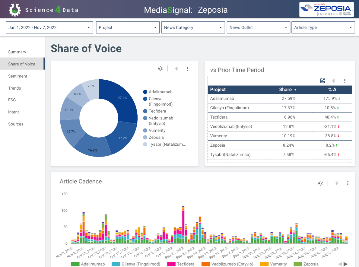This screenshot has height=267, width=359.
Task: Click light green Zeposia swatch in cadence legend
Action: click(298, 264)
